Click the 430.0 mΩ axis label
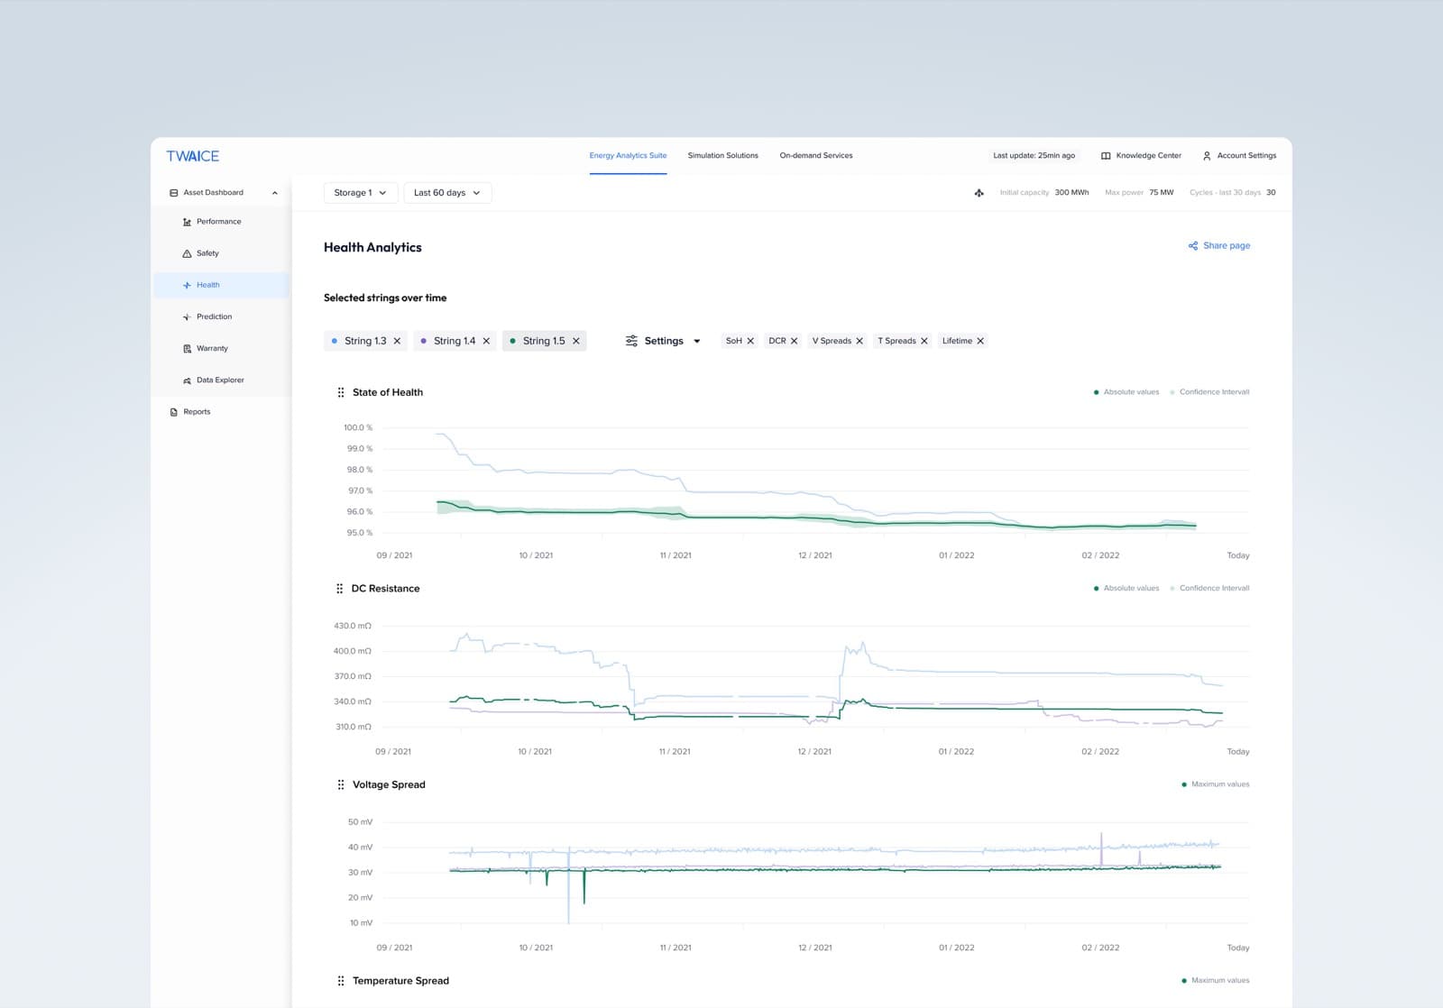 [353, 626]
